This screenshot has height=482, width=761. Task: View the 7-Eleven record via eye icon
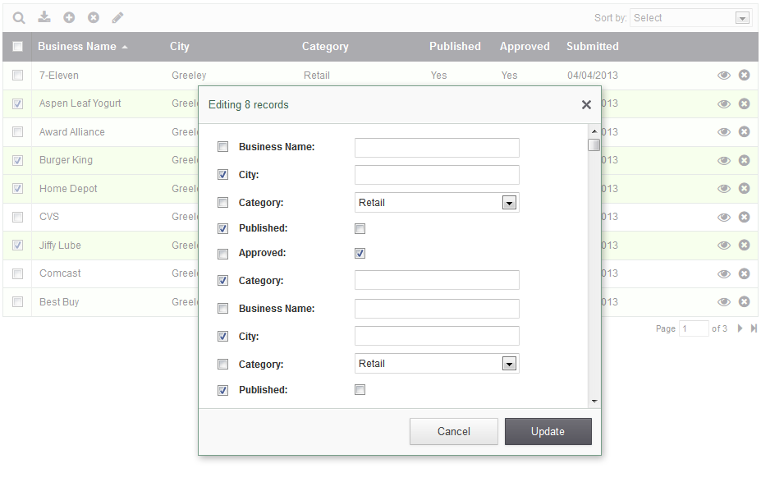point(723,76)
